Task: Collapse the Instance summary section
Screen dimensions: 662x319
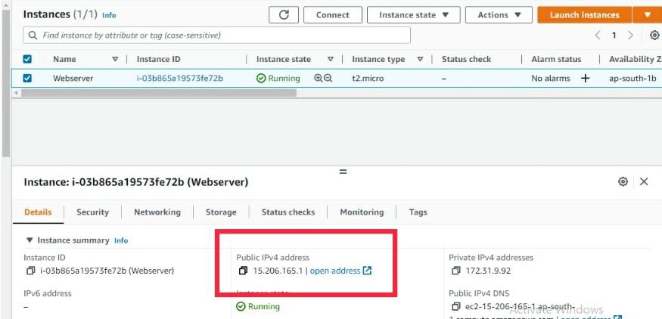Action: [x=30, y=240]
